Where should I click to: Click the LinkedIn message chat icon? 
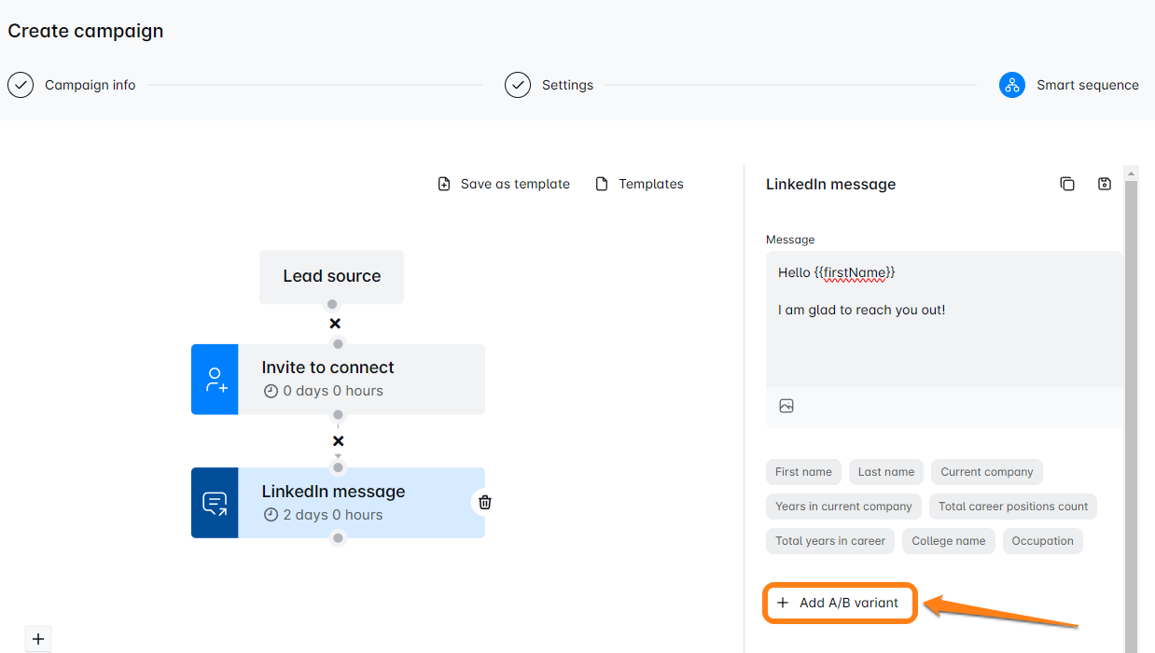215,503
